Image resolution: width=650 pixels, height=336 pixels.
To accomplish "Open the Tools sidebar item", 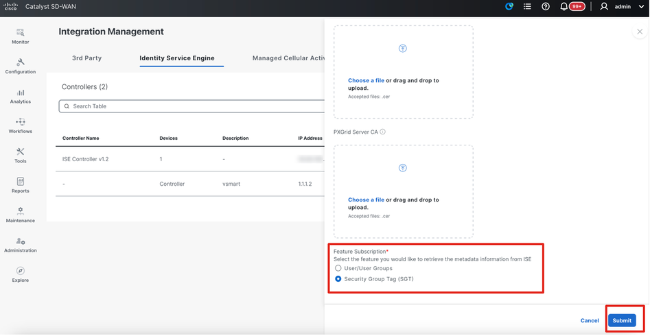I will pyautogui.click(x=21, y=156).
